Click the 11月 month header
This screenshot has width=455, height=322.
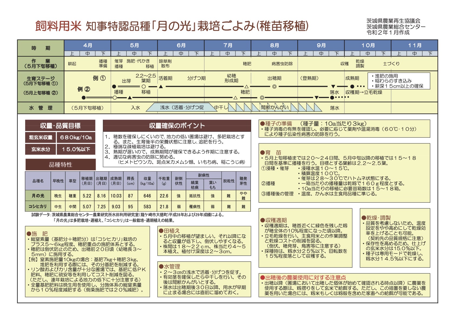click(x=414, y=45)
